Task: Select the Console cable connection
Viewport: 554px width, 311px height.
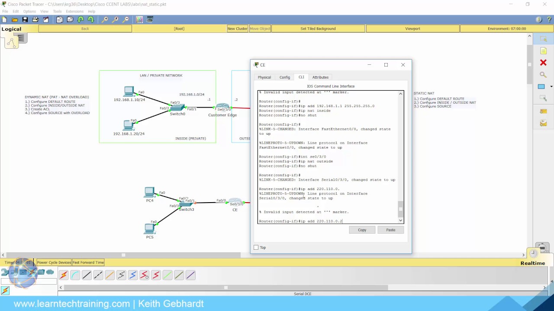Action: tap(75, 275)
